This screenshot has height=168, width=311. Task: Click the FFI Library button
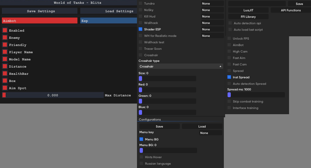pos(248,17)
